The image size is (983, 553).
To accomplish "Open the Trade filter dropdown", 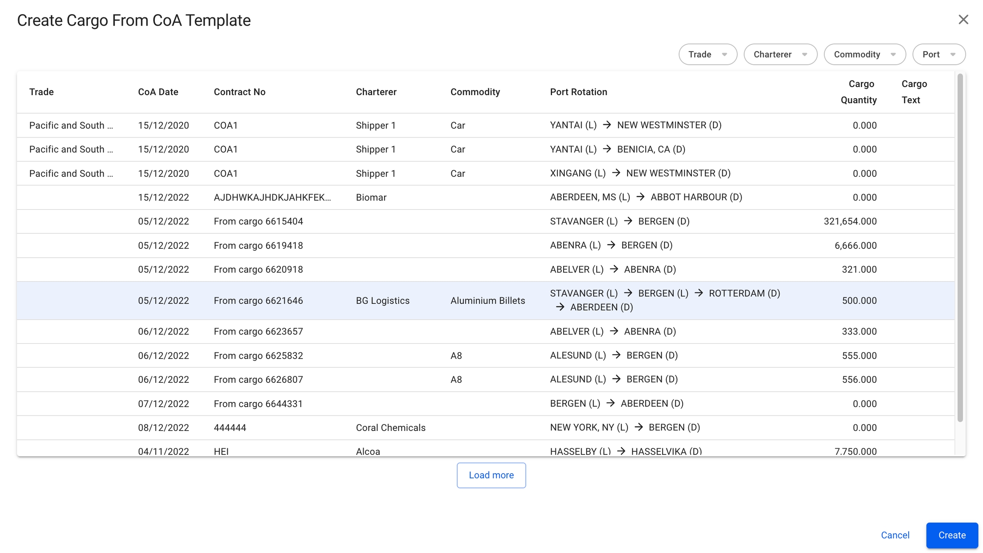I will [707, 54].
